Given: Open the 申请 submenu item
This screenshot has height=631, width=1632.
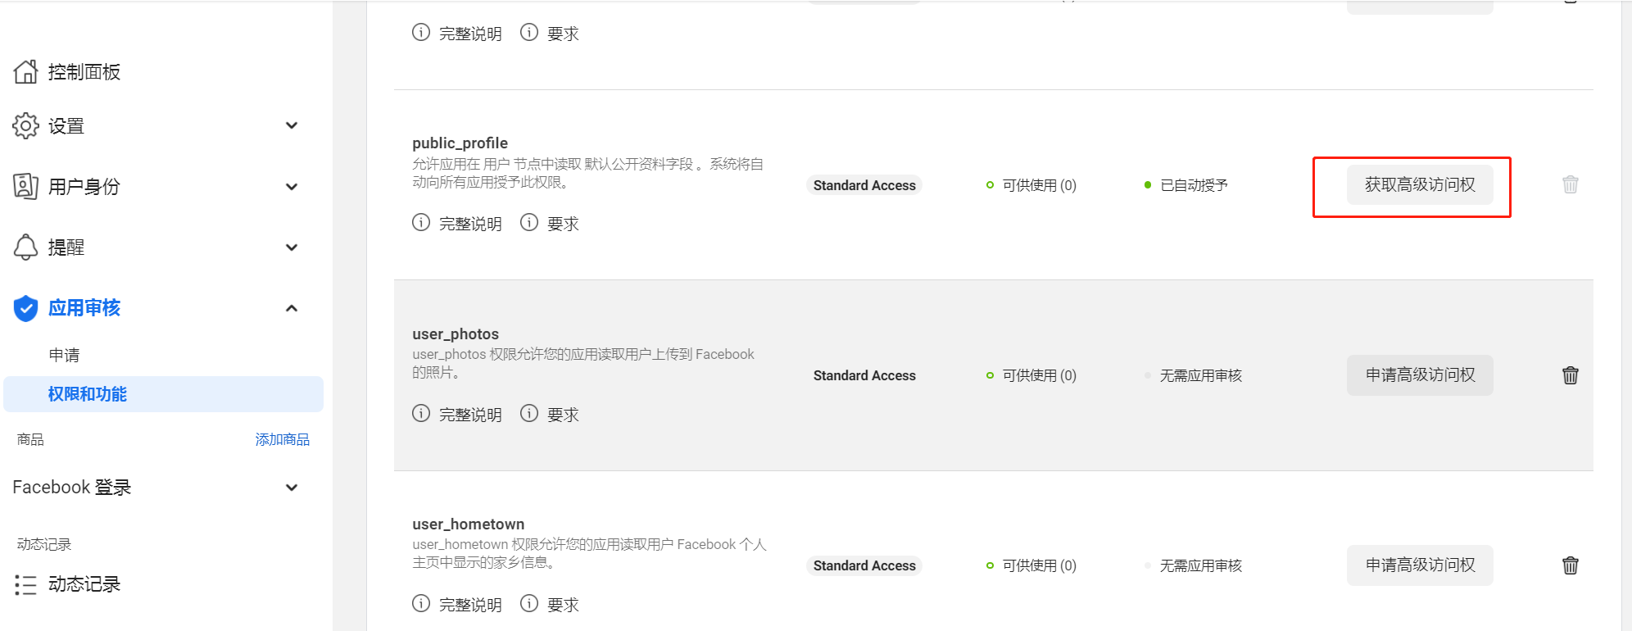Looking at the screenshot, I should (x=64, y=355).
